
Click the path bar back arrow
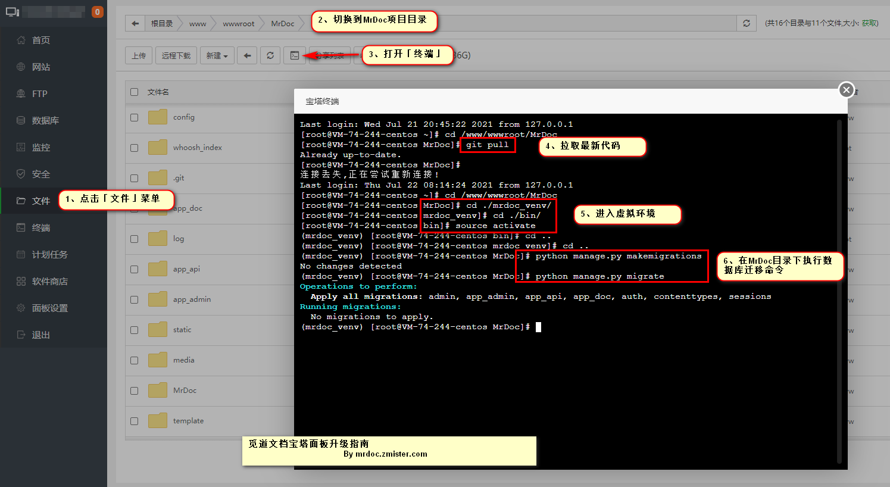pyautogui.click(x=135, y=23)
